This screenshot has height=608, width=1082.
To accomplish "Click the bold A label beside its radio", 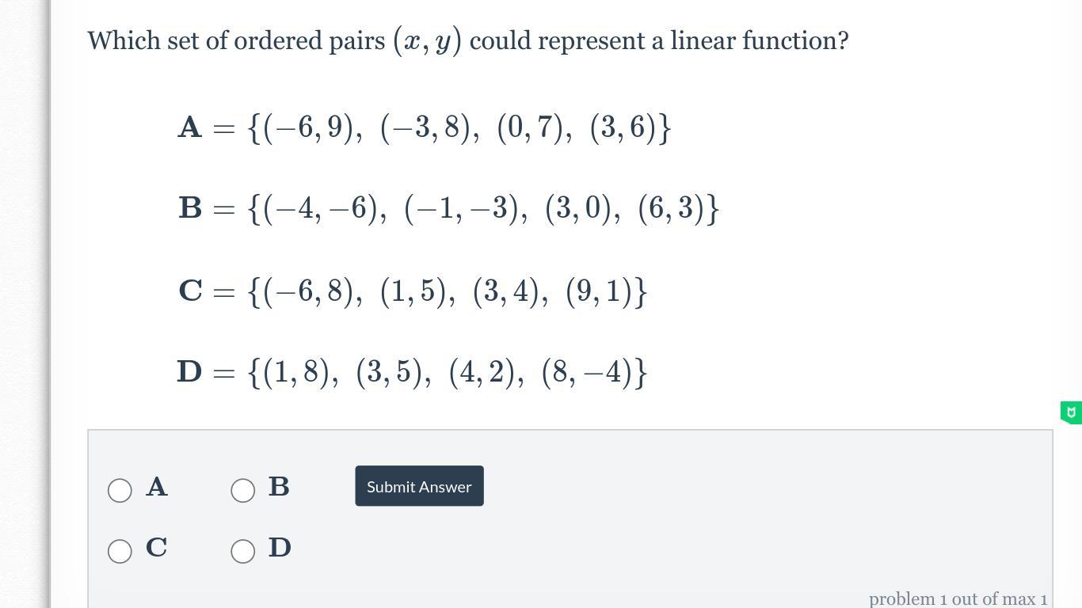I will (157, 487).
